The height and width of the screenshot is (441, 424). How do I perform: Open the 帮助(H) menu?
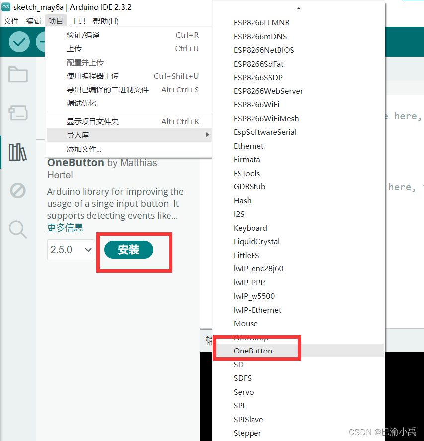point(106,21)
